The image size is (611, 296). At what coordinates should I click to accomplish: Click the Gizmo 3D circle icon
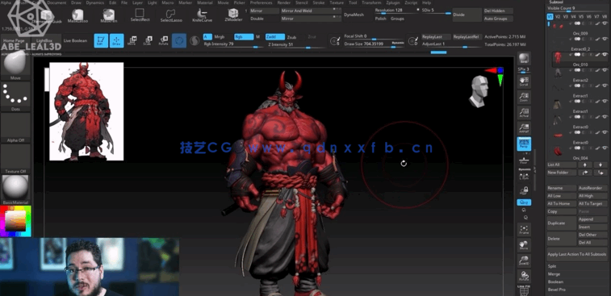pos(179,40)
